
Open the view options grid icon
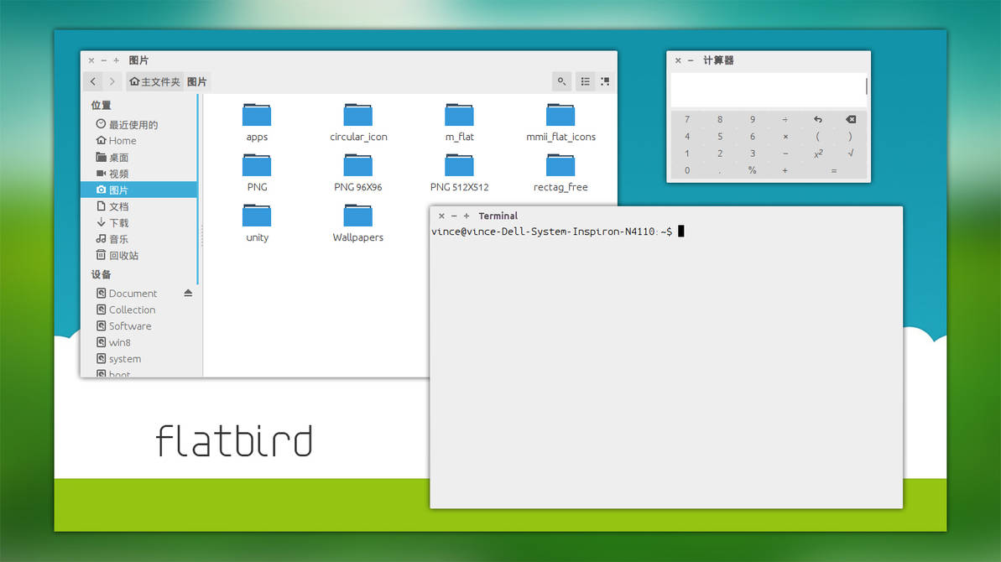[x=605, y=81]
